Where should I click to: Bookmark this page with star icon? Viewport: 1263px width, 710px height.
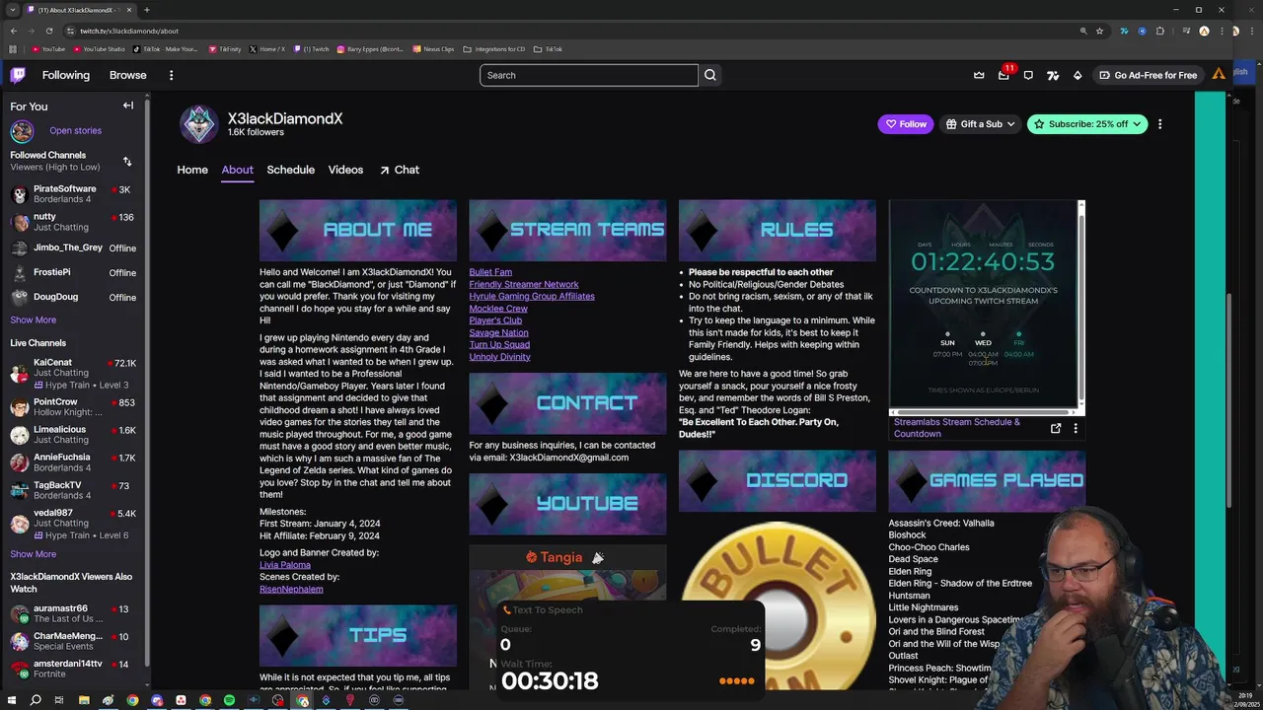pyautogui.click(x=1099, y=31)
